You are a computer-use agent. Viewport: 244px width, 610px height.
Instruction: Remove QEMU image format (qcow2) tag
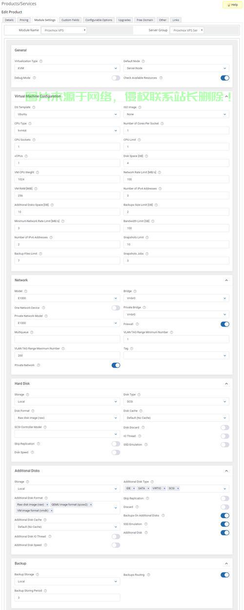91,504
